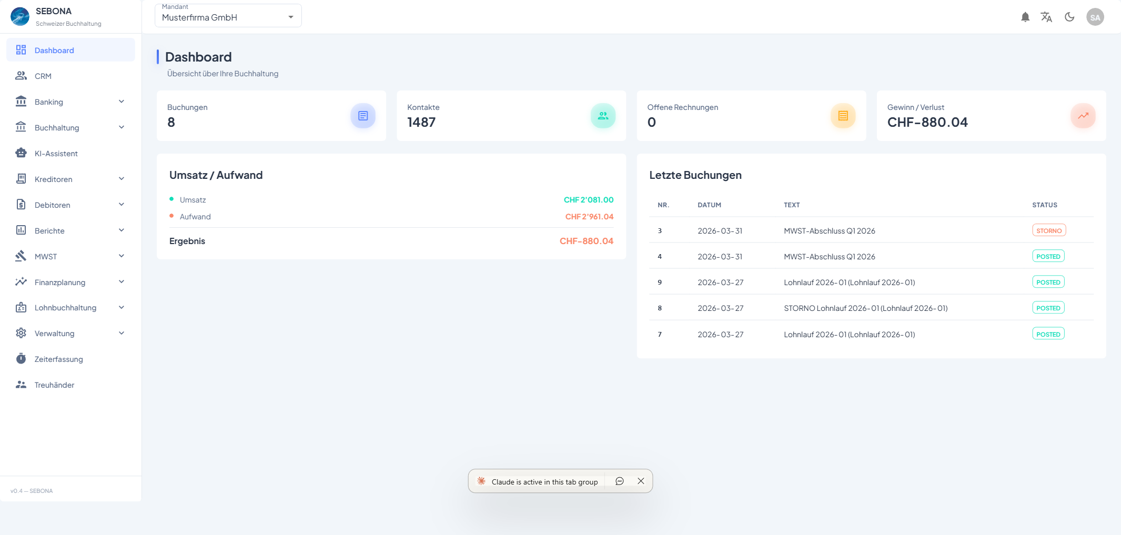The image size is (1121, 535).
Task: Open KI-Assistent from the sidebar
Action: [56, 154]
